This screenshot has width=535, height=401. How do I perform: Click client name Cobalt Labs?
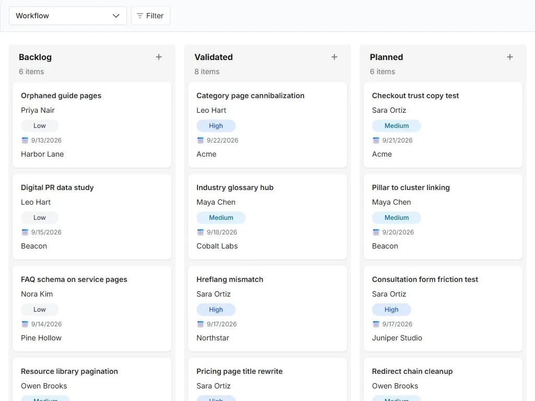217,246
